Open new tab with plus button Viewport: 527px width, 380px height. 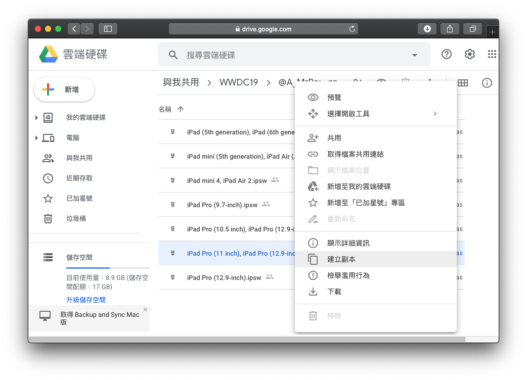[492, 32]
